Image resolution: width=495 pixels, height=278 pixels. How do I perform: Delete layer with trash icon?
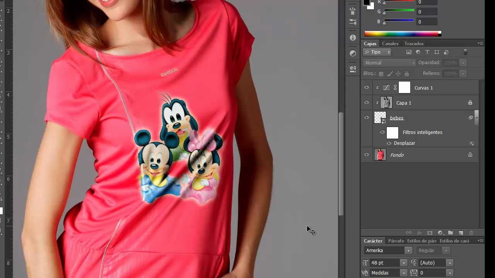click(x=471, y=233)
